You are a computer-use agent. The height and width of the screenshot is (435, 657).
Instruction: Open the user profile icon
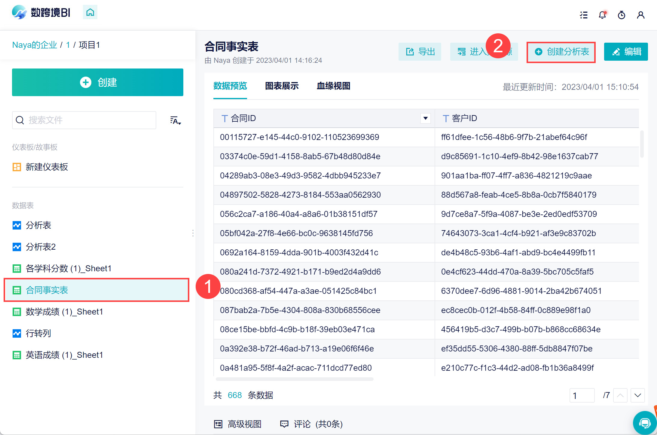(640, 15)
